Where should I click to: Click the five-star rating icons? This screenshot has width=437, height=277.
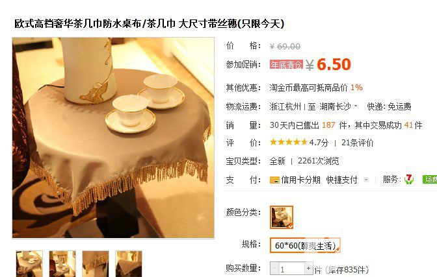tap(289, 142)
